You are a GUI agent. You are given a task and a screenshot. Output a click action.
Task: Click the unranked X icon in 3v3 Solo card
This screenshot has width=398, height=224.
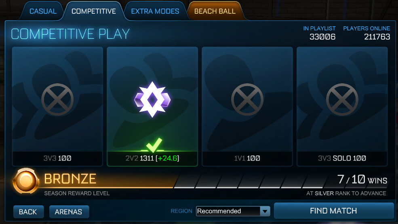coord(342,99)
